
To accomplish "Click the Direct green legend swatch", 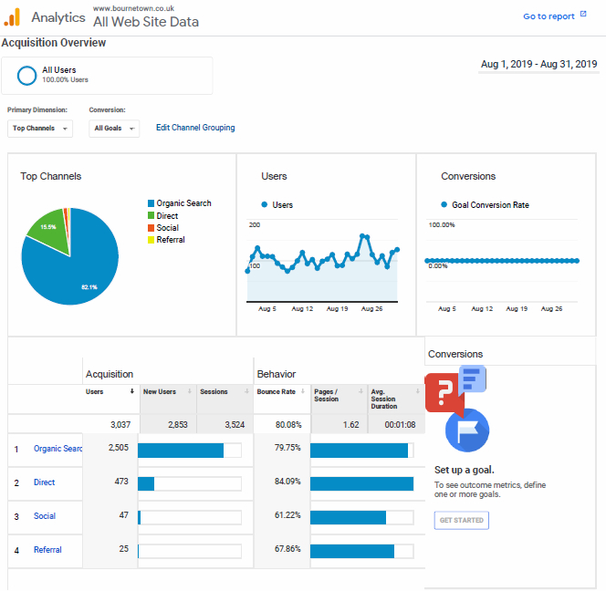I will pyautogui.click(x=151, y=215).
